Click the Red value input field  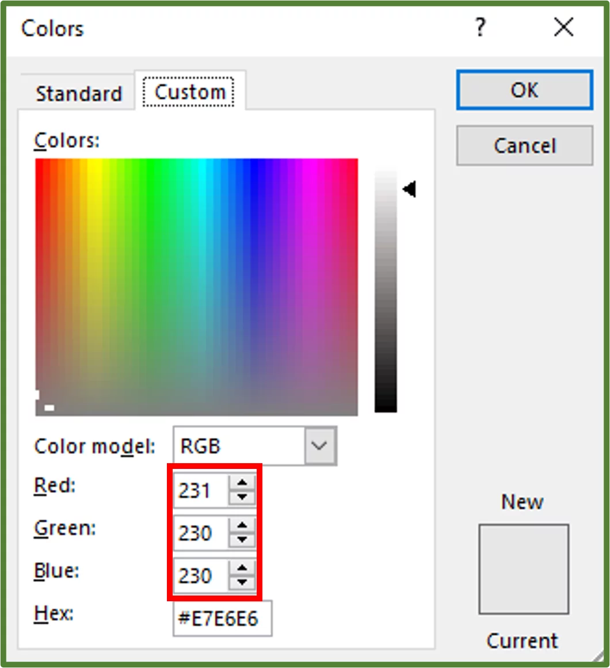200,491
